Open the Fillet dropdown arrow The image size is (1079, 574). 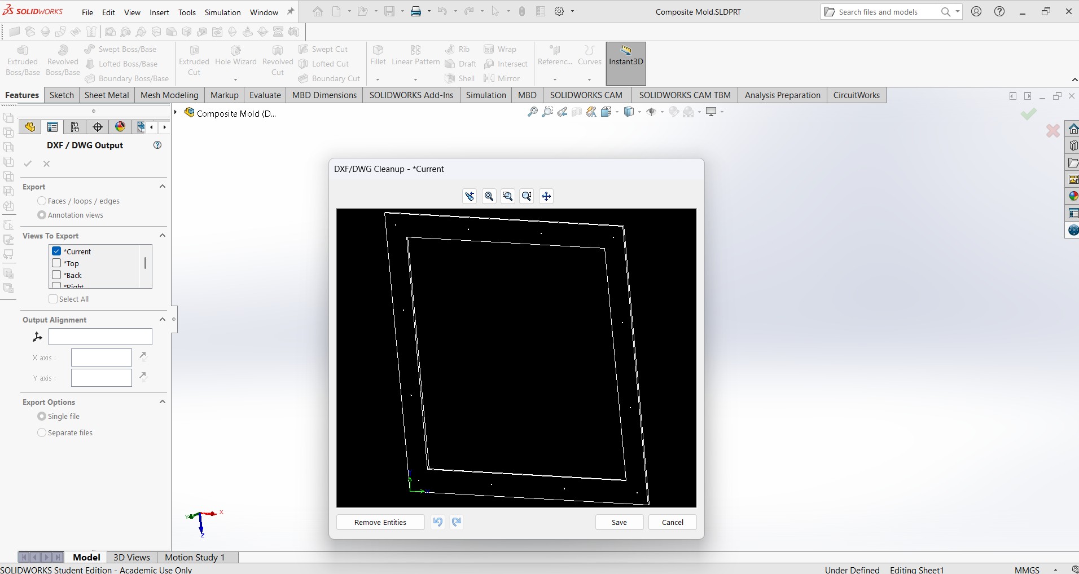coord(378,80)
